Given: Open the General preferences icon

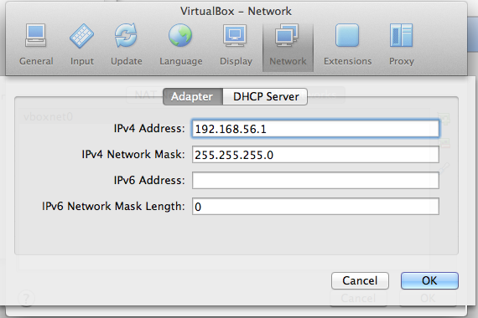Looking at the screenshot, I should click(x=36, y=35).
